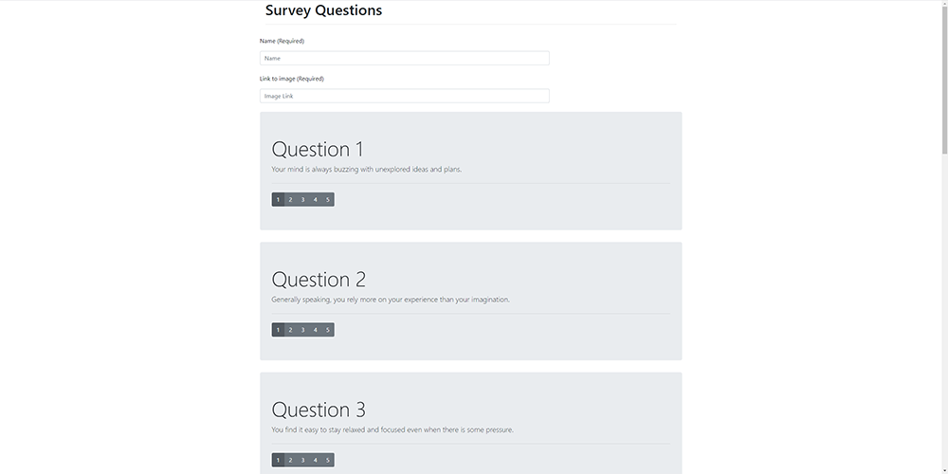Select rating 4 for Question 1
Screen dimensions: 948x474
pyautogui.click(x=316, y=199)
